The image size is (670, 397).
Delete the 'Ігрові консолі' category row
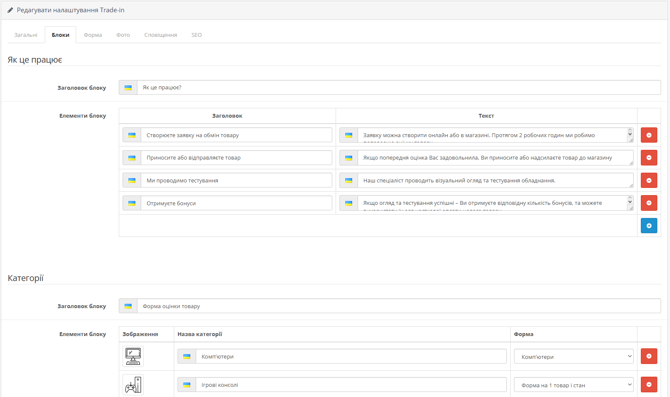(x=649, y=384)
